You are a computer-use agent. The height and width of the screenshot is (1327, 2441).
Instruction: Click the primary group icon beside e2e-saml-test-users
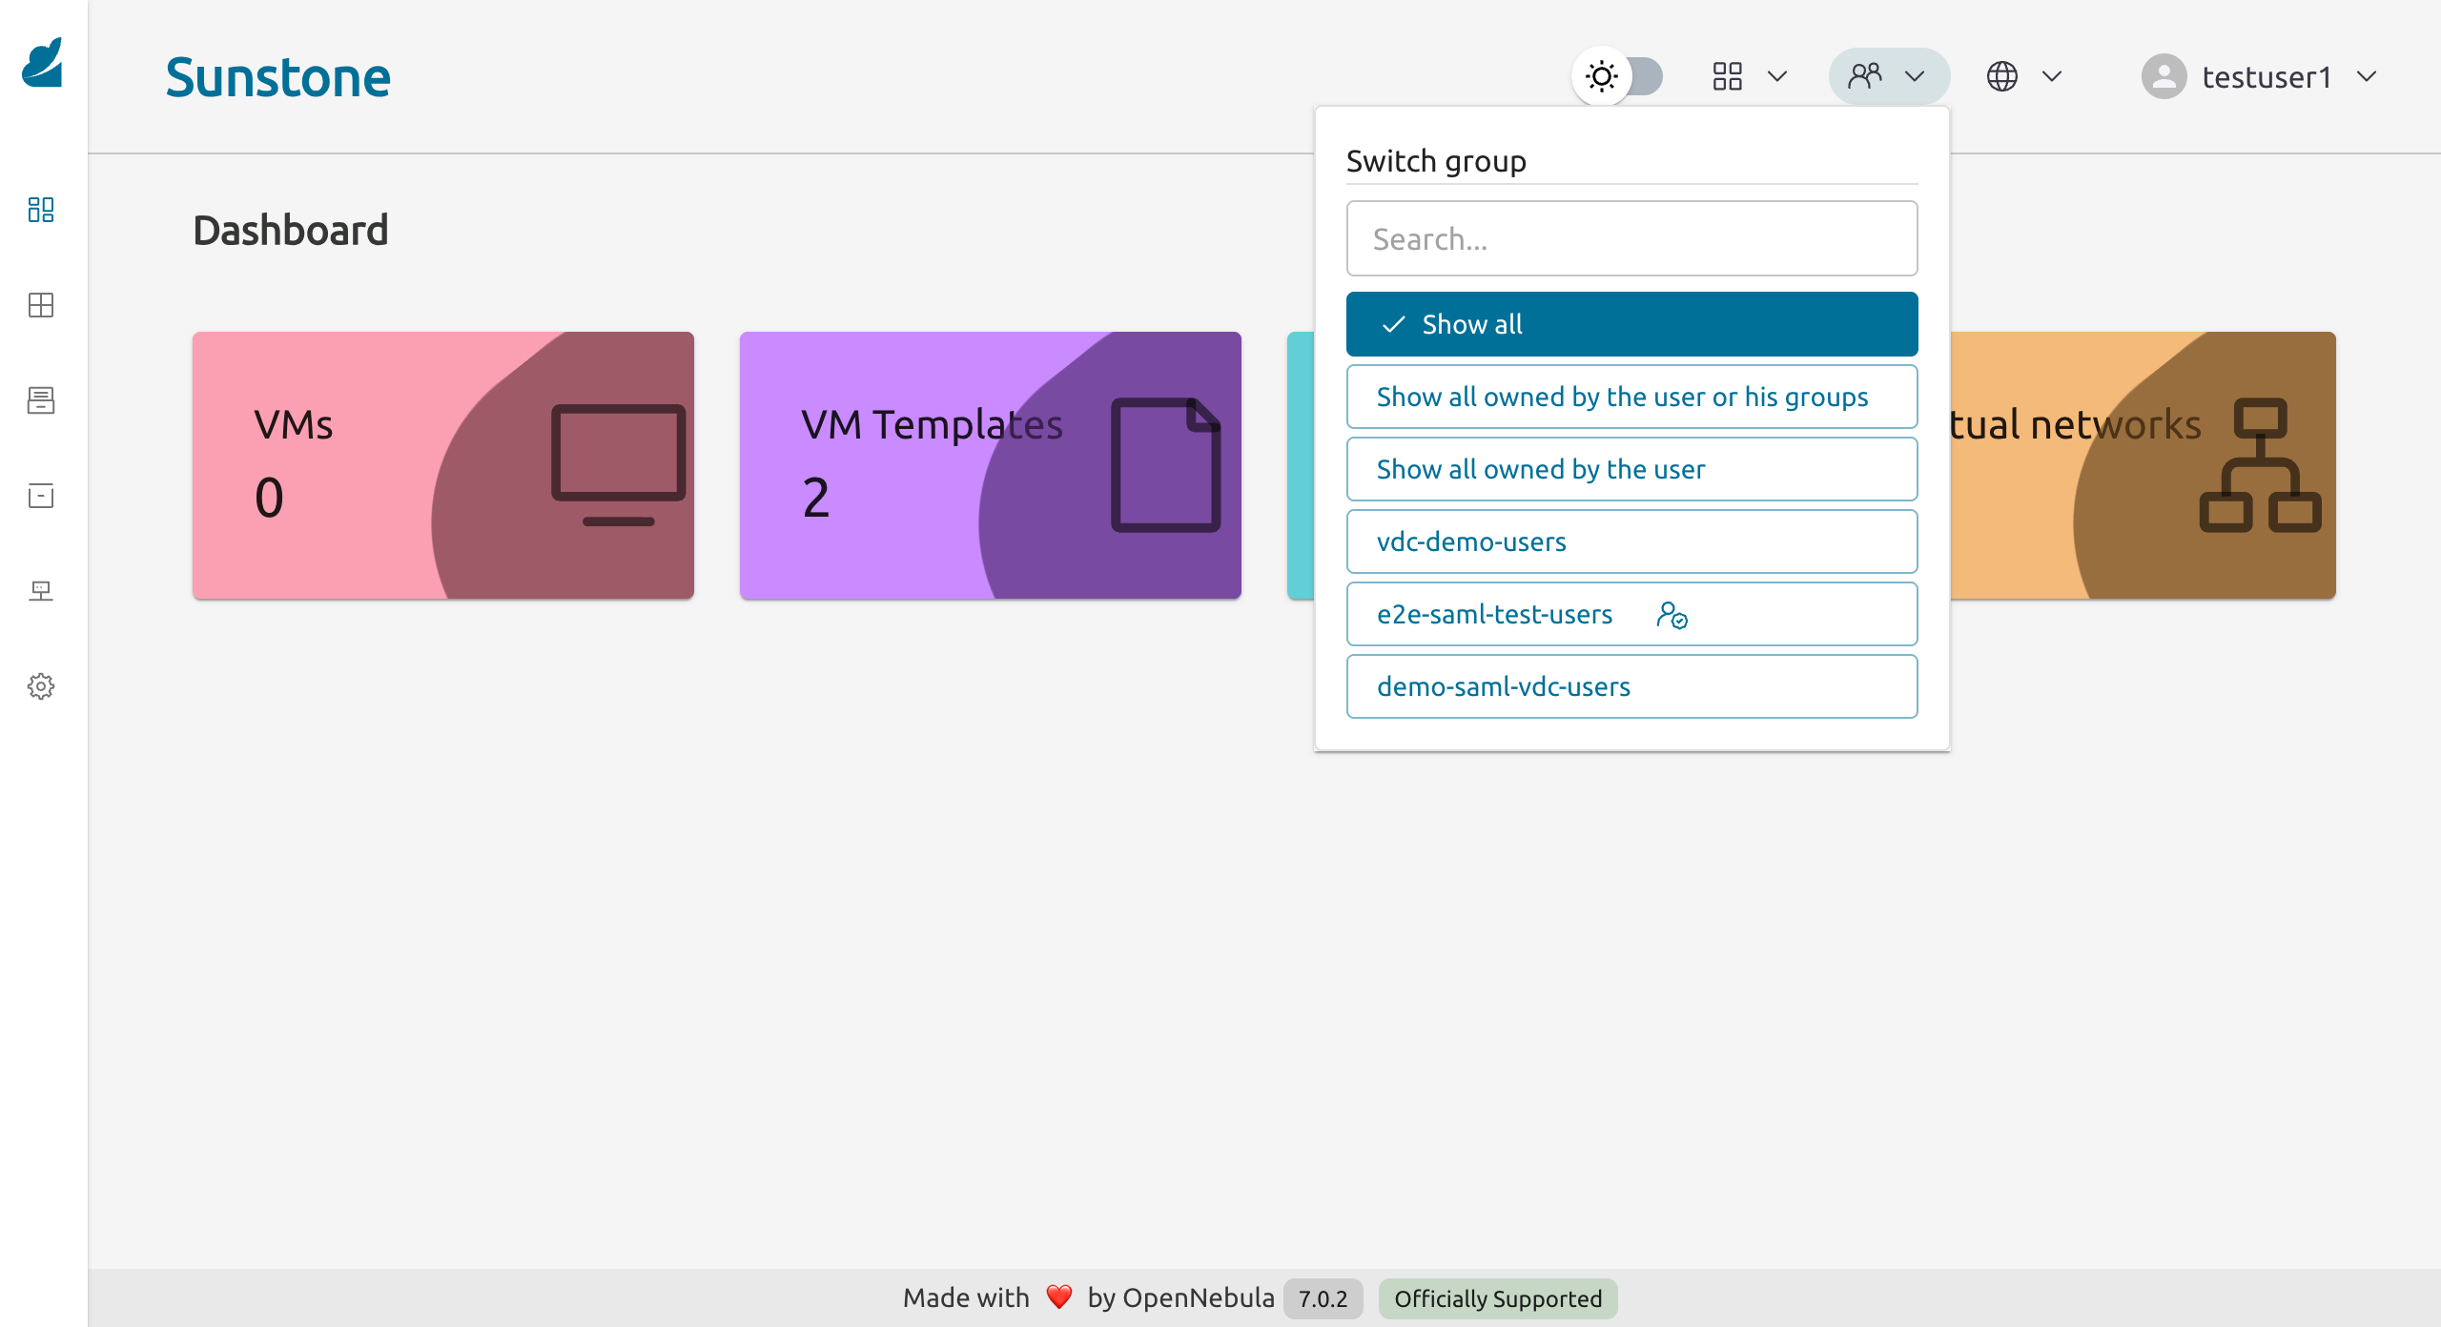point(1672,615)
